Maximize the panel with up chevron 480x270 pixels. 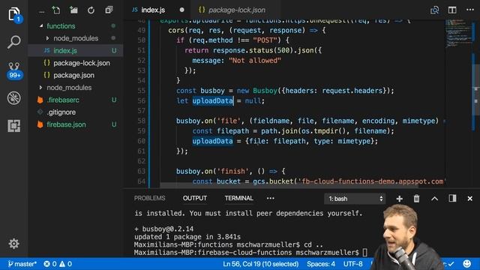pyautogui.click(x=434, y=199)
